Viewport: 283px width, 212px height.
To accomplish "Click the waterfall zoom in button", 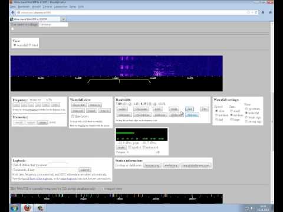I will 95,105.
